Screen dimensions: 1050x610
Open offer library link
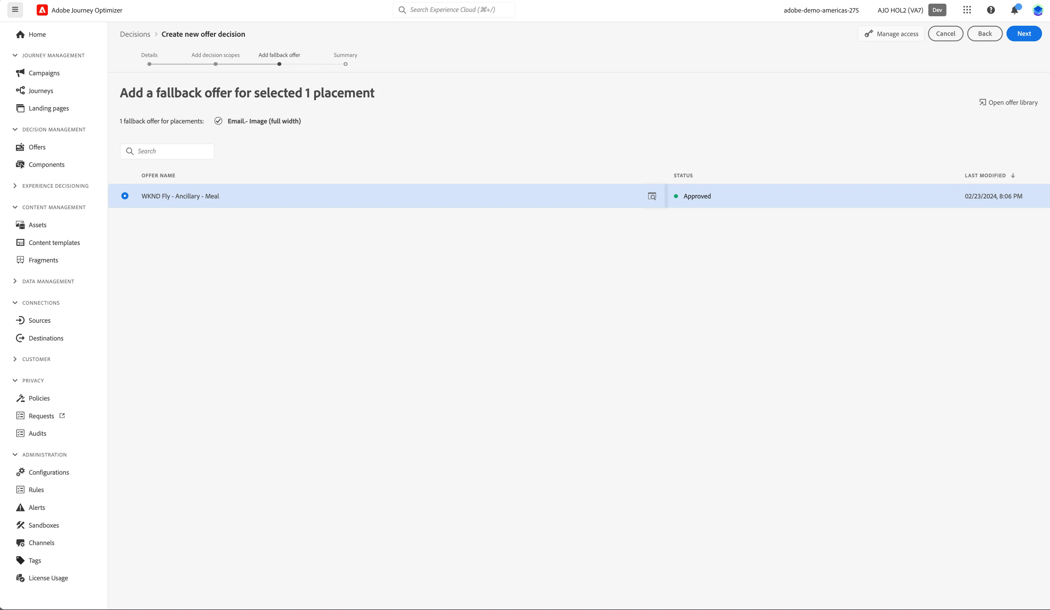[x=1008, y=102]
